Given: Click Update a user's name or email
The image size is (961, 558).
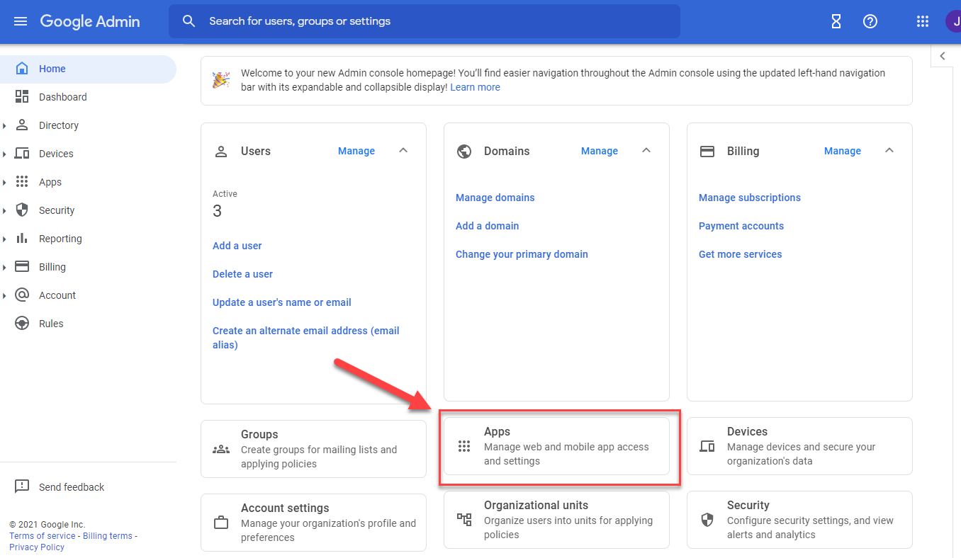Looking at the screenshot, I should [x=282, y=302].
